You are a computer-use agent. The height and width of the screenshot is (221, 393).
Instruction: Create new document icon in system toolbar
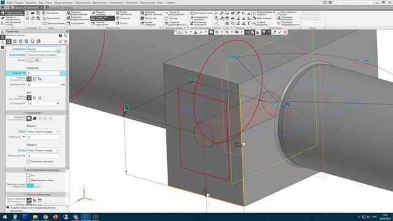click(27, 13)
